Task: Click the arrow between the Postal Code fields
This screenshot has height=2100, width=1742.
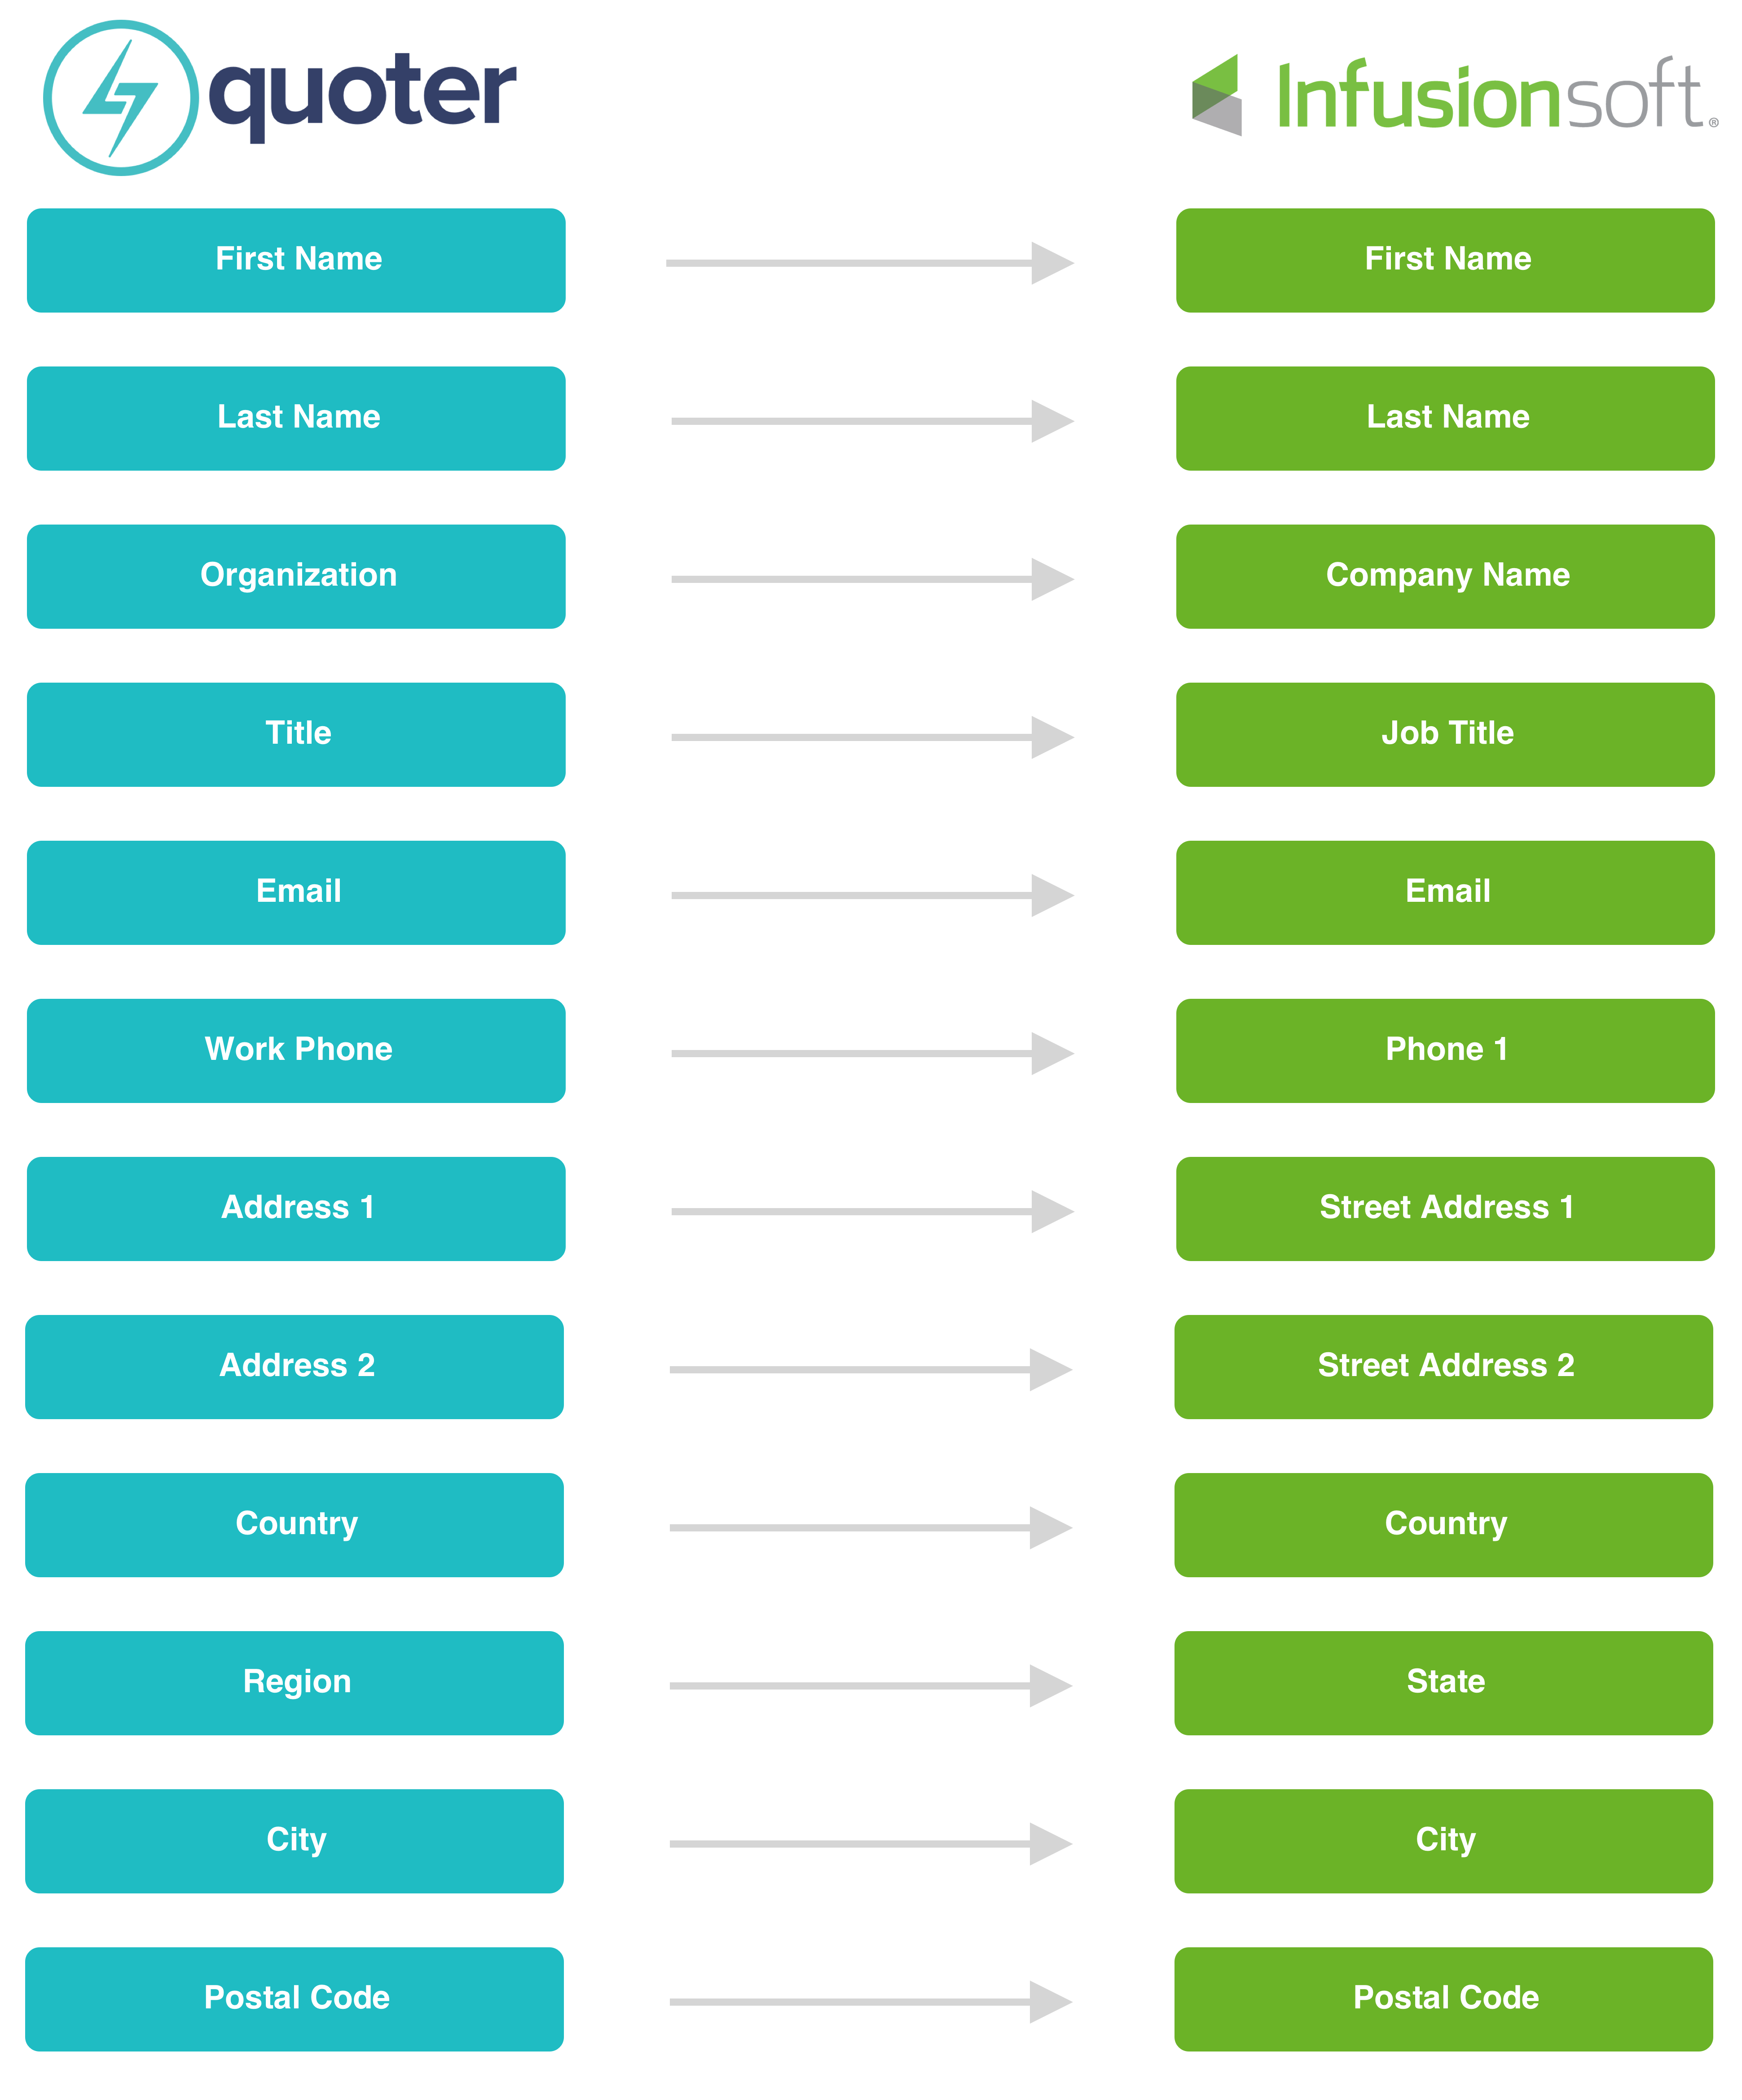Action: (x=871, y=2001)
